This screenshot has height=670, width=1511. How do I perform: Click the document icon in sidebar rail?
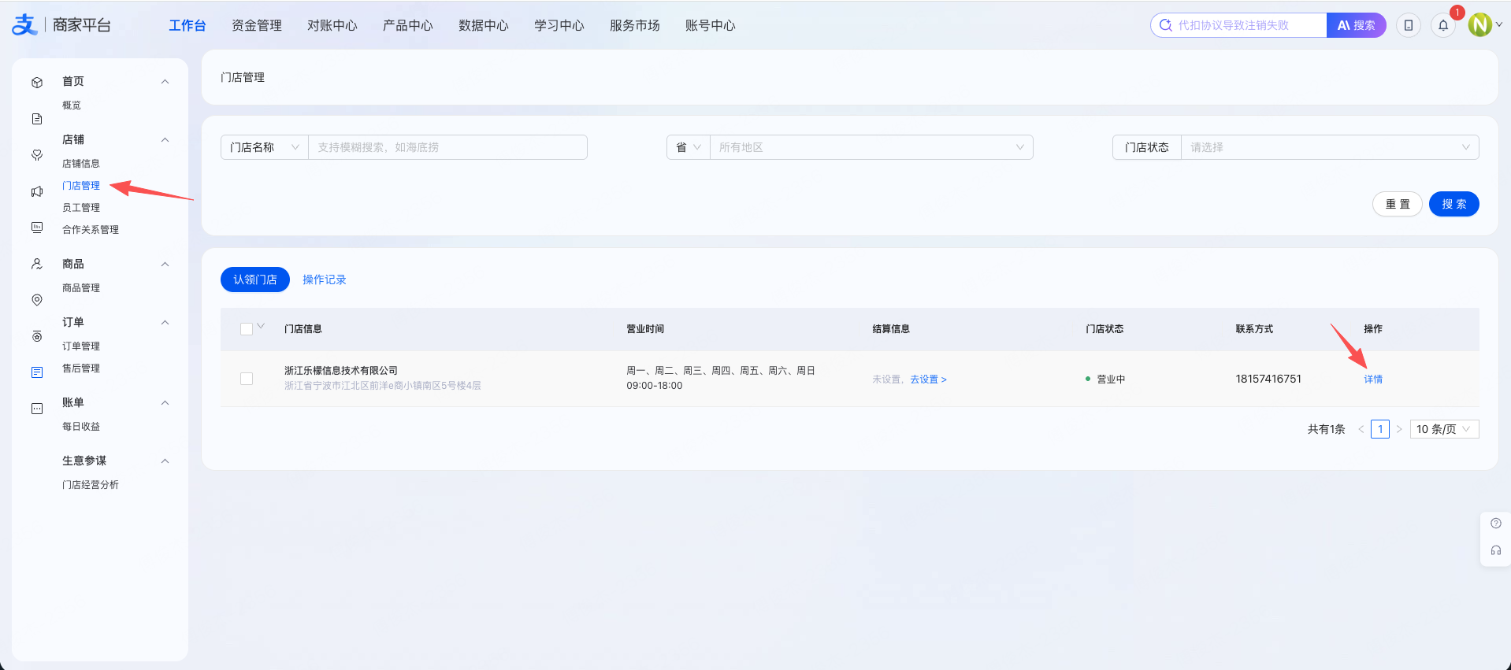(37, 119)
